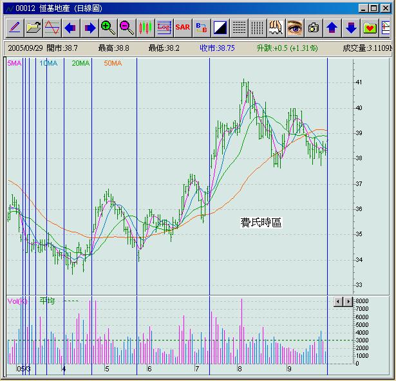
Task: Click the 41 price axis label
Action: [359, 82]
